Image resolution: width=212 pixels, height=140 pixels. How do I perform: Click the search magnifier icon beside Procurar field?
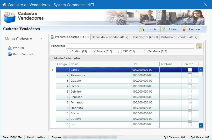[199, 46]
